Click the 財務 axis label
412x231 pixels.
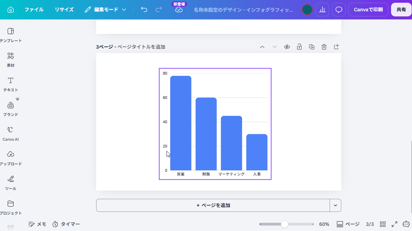click(x=206, y=174)
